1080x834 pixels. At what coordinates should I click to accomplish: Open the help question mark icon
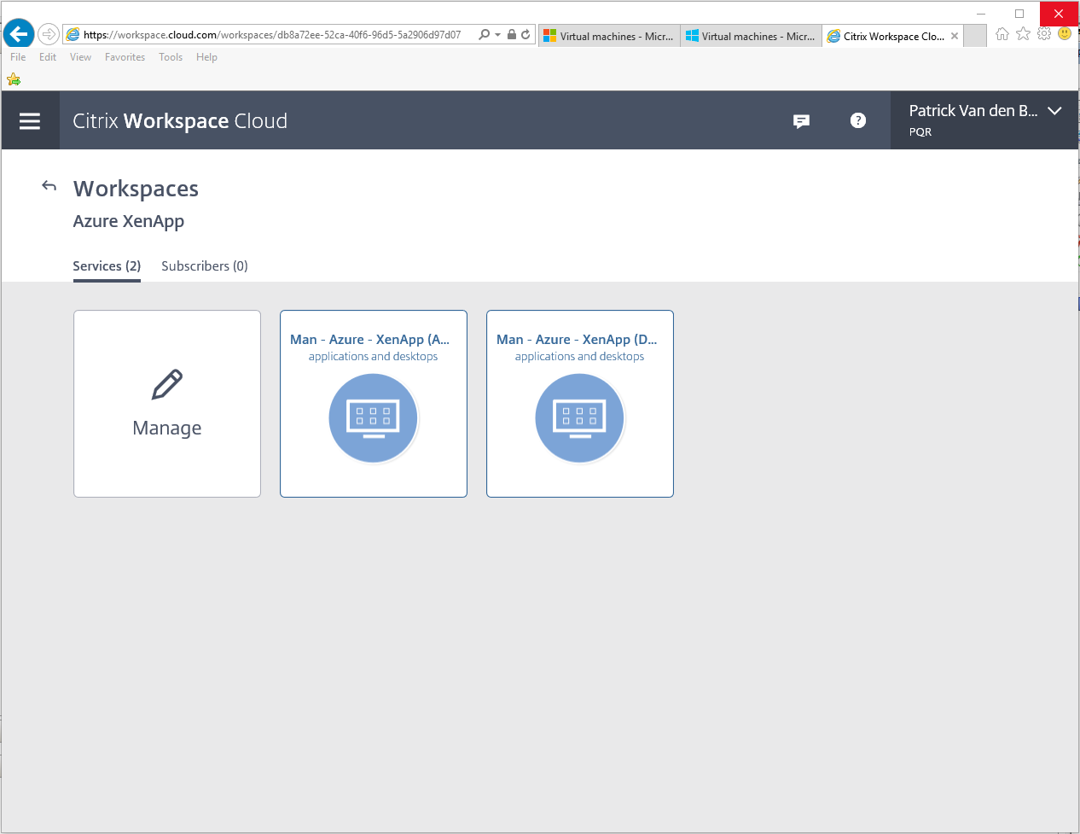858,120
